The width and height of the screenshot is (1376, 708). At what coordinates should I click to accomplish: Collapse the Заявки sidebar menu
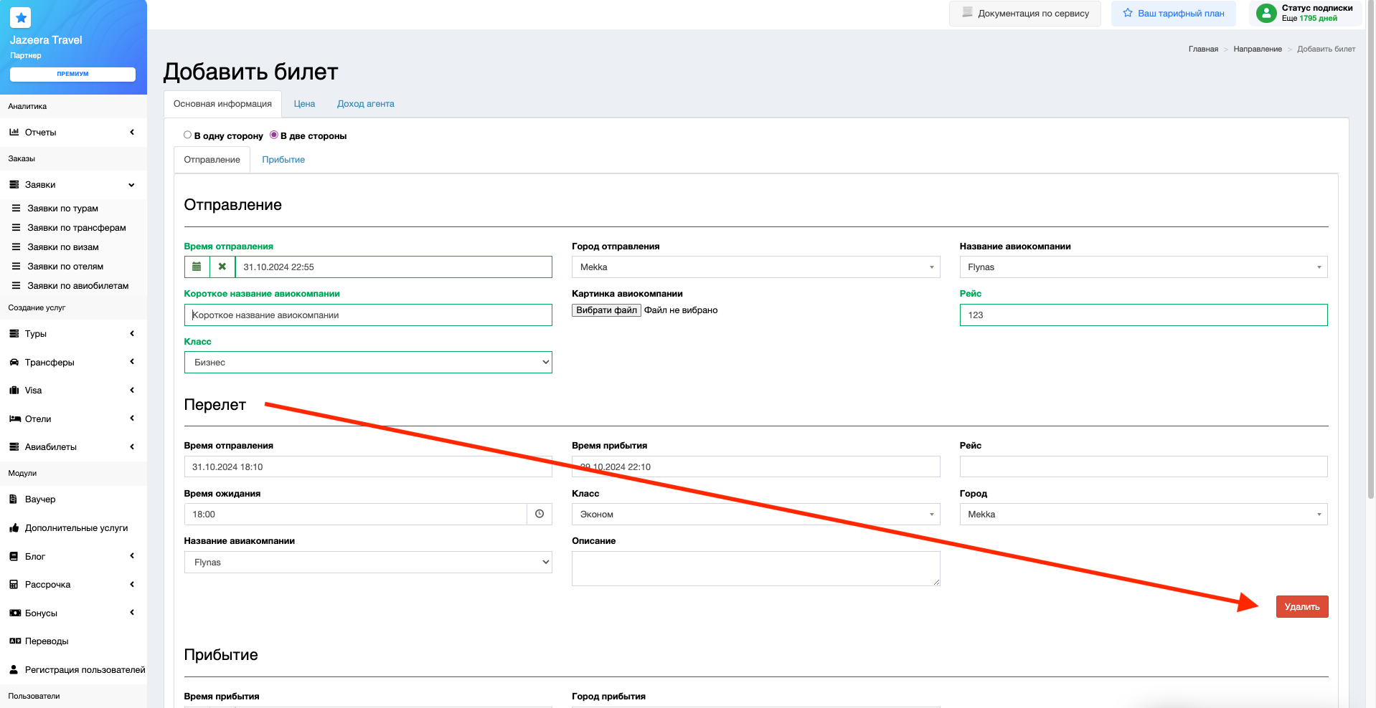pos(72,185)
